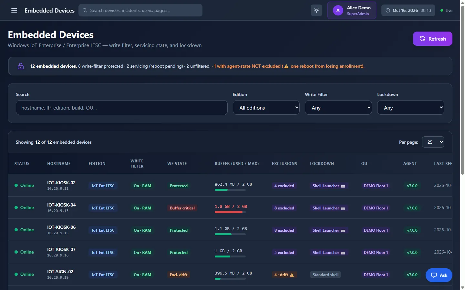Click v7.0.0 agent badge for IOT-KIOSK-07
Viewport: 465px width, 290px height.
click(412, 253)
